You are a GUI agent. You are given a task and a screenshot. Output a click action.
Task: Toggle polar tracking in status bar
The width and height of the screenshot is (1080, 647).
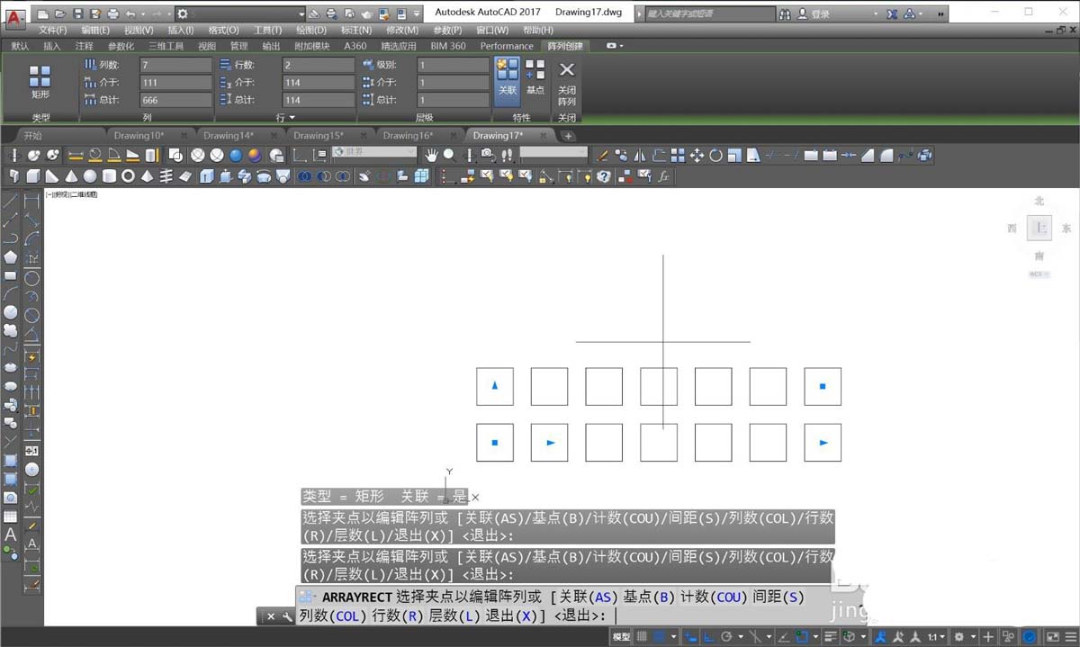tap(726, 637)
